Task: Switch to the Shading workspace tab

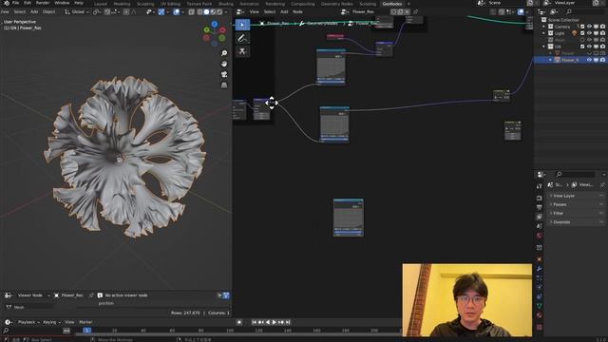Action: (225, 4)
